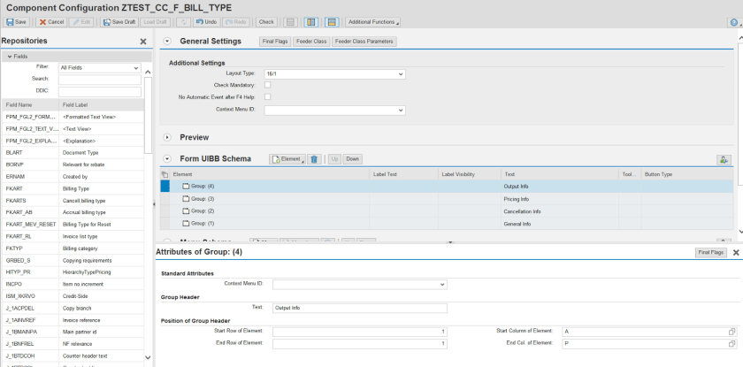Delete the selected element using the trash icon

[314, 158]
